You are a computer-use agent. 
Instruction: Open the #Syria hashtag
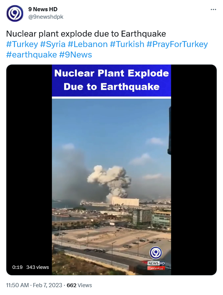pyautogui.click(x=53, y=44)
